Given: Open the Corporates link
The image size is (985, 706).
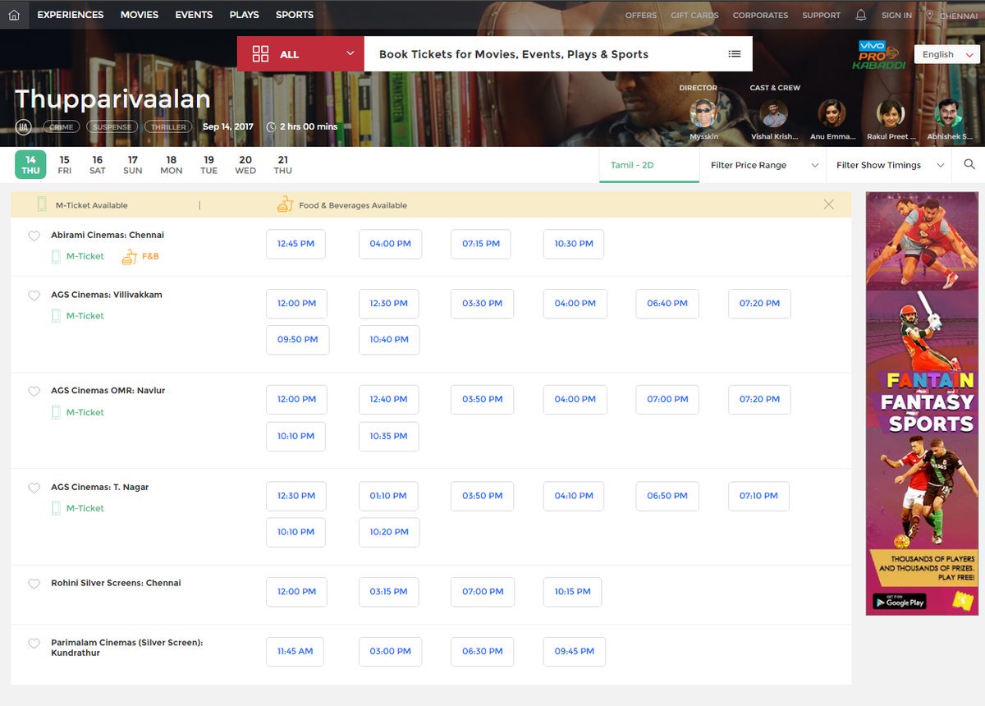Looking at the screenshot, I should [x=760, y=16].
